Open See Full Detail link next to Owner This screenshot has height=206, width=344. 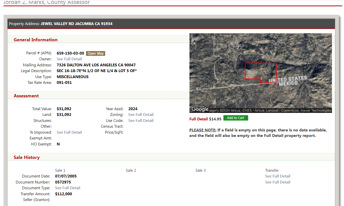pyautogui.click(x=69, y=59)
